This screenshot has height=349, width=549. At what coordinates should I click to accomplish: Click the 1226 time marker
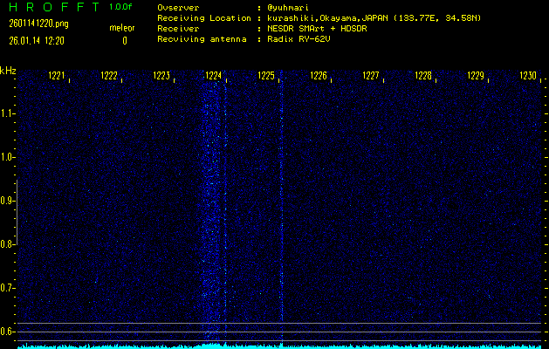click(x=319, y=76)
